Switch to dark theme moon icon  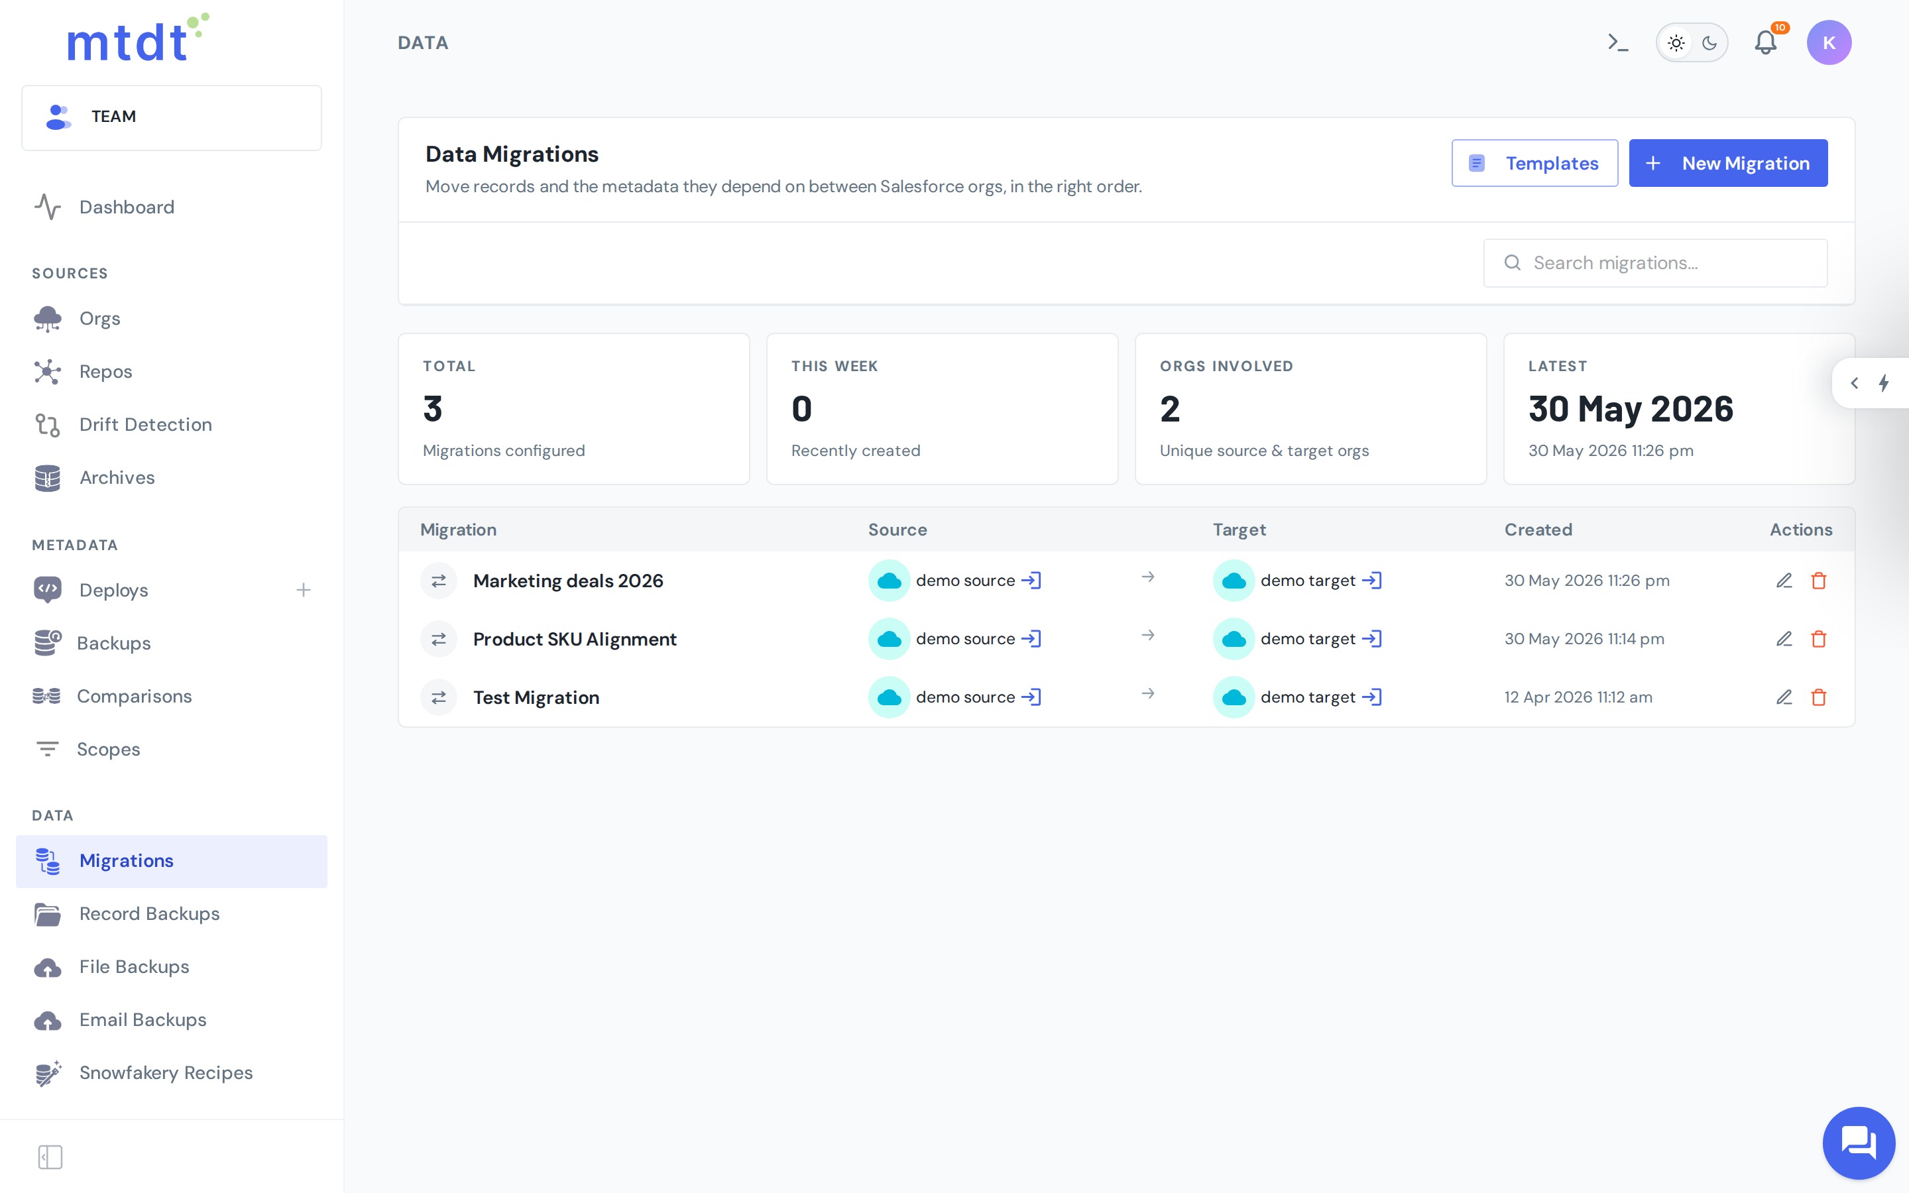(1709, 42)
